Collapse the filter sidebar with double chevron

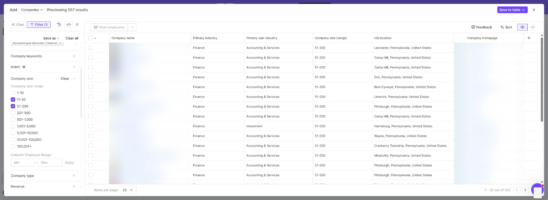click(77, 24)
